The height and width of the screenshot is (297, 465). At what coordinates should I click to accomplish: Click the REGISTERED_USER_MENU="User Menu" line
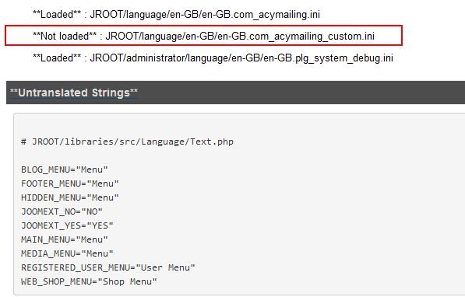click(x=108, y=267)
